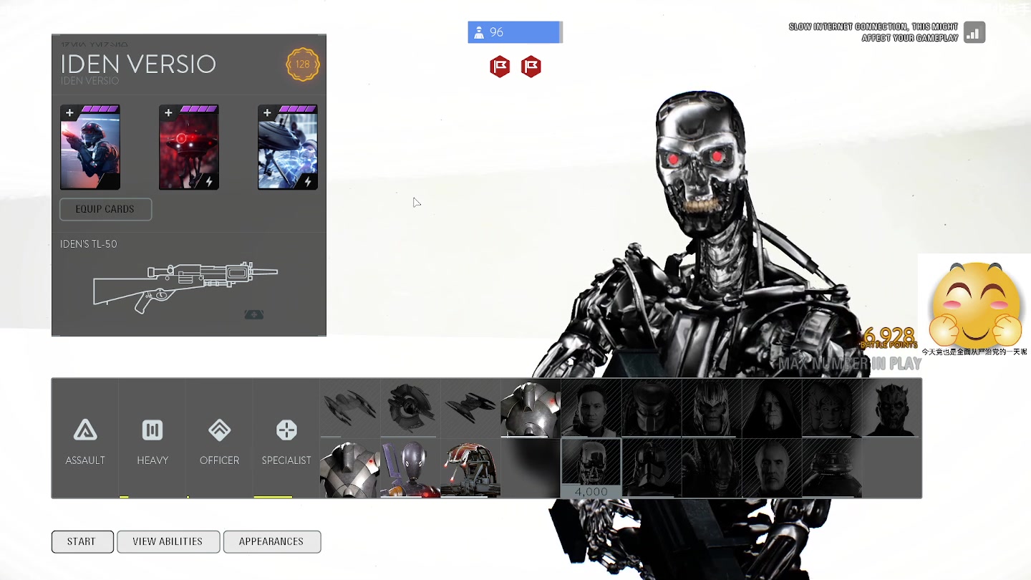
Task: Select the Assault class
Action: [x=85, y=438]
